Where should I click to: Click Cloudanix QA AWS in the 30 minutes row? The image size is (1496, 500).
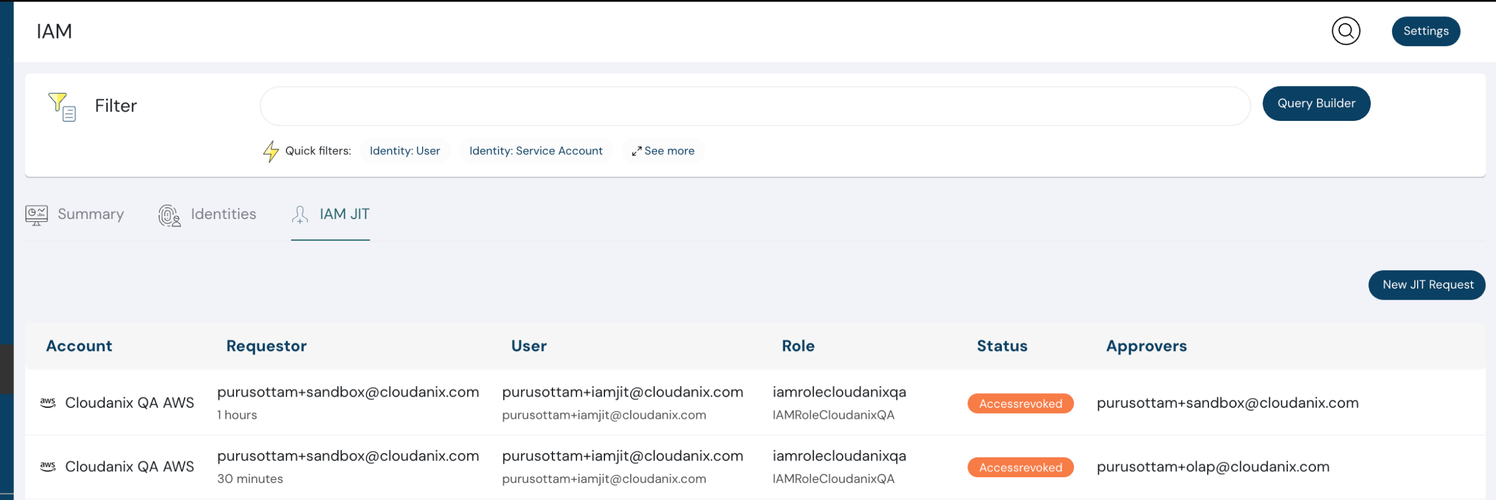point(129,466)
